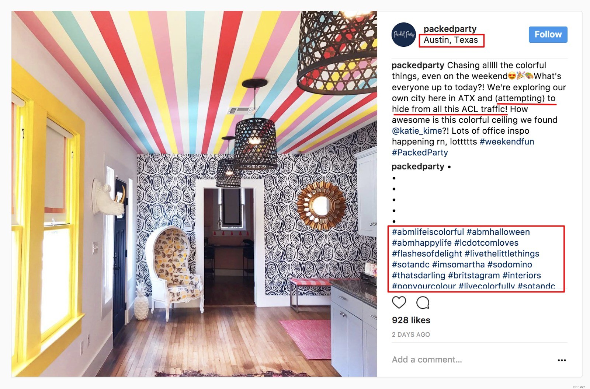Open the #britstagram hashtag
Viewport: 590px width, 389px height.
coord(474,276)
